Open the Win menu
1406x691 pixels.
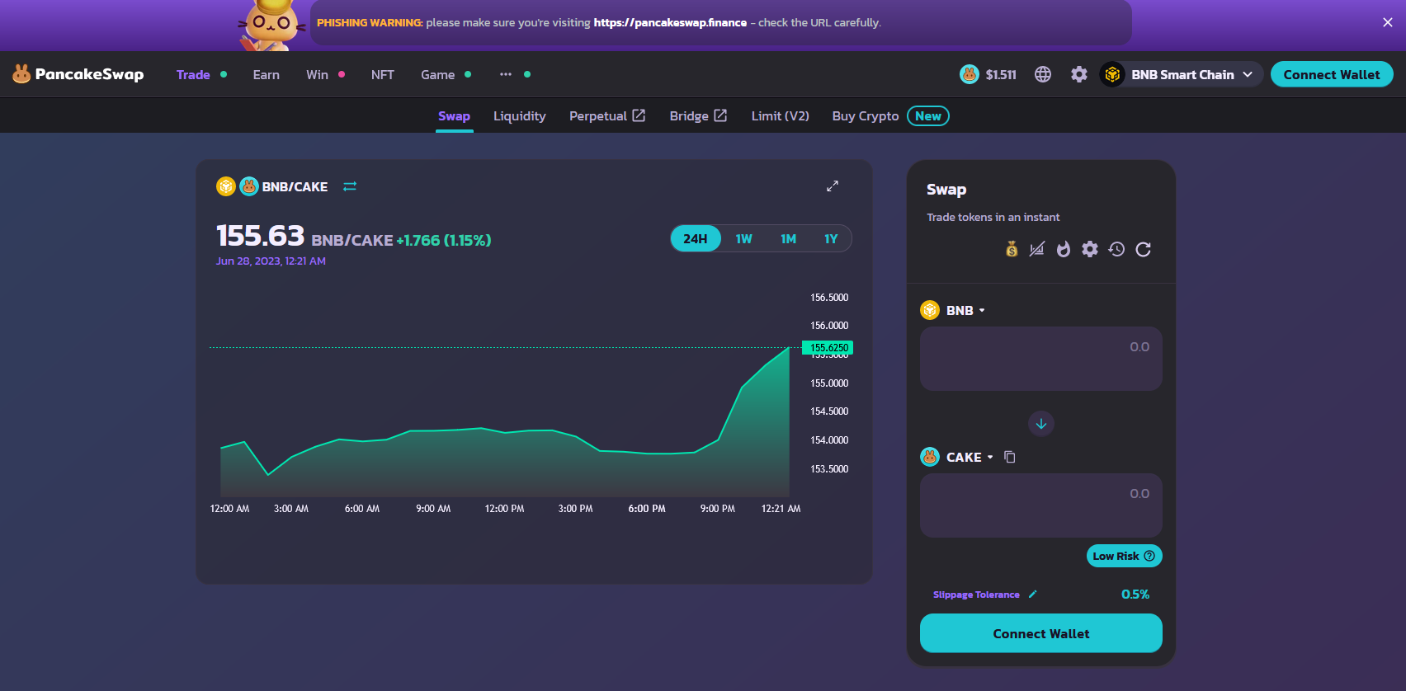pyautogui.click(x=317, y=74)
